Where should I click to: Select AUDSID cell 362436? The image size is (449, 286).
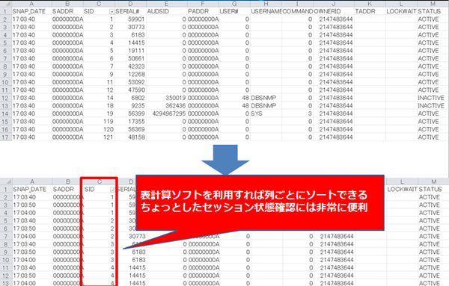[x=167, y=106]
